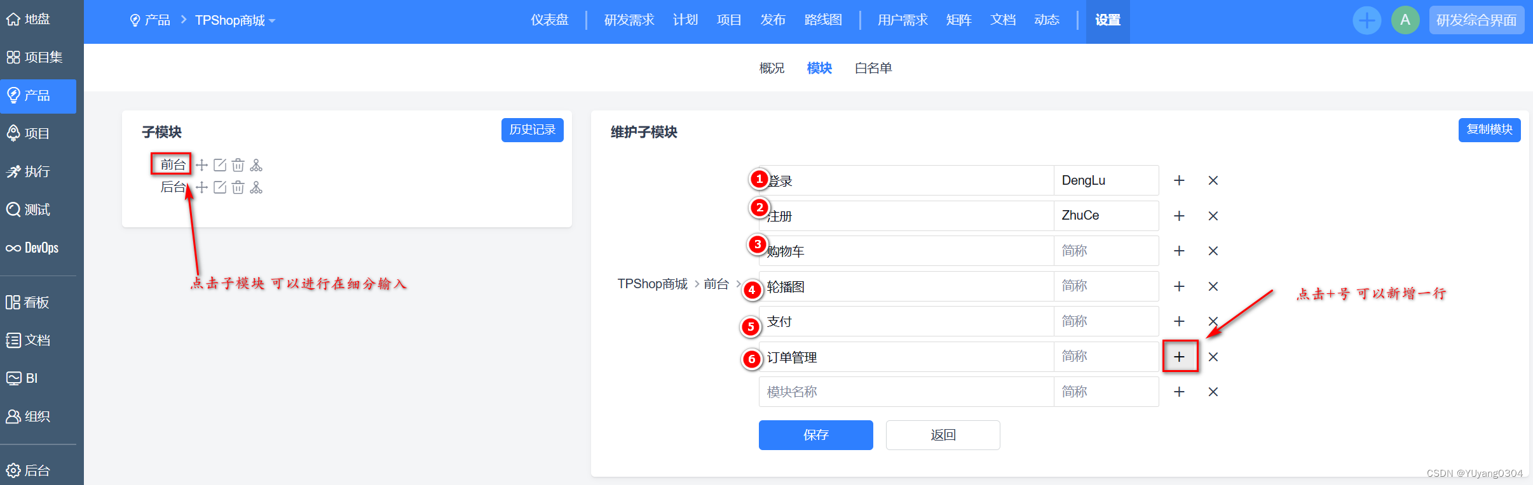The image size is (1533, 485).
Task: Click the blue quick-create plus icon
Action: tap(1366, 20)
